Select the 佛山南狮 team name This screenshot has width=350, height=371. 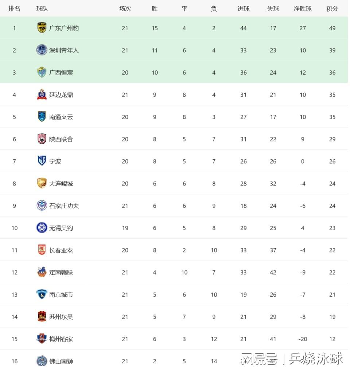point(61,361)
